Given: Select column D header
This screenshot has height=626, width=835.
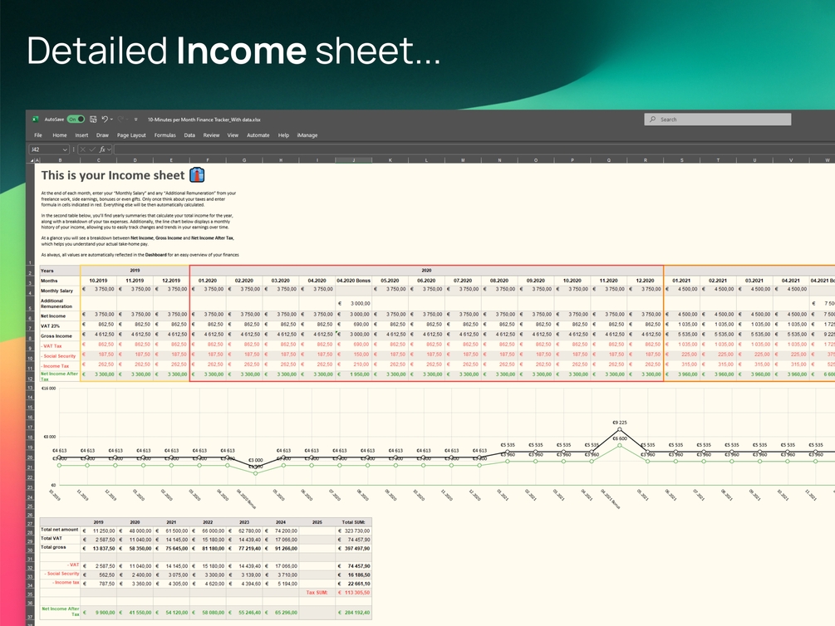Looking at the screenshot, I should 135,159.
